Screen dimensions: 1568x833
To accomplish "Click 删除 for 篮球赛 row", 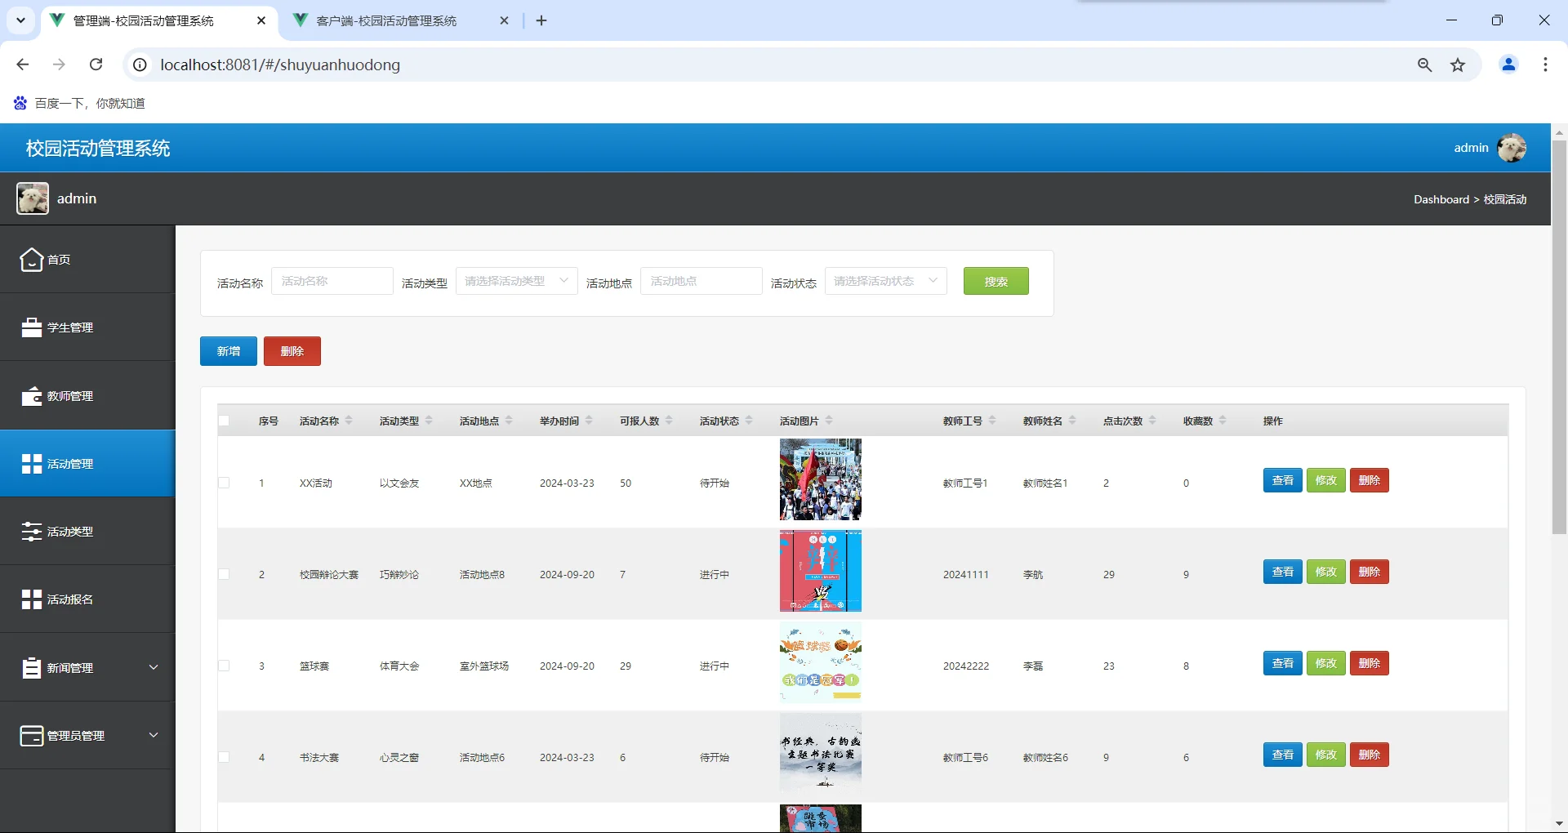I will (x=1370, y=663).
